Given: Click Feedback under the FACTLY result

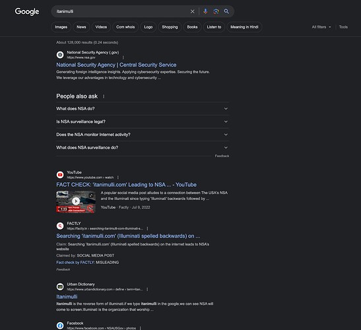Looking at the screenshot, I should [x=63, y=269].
